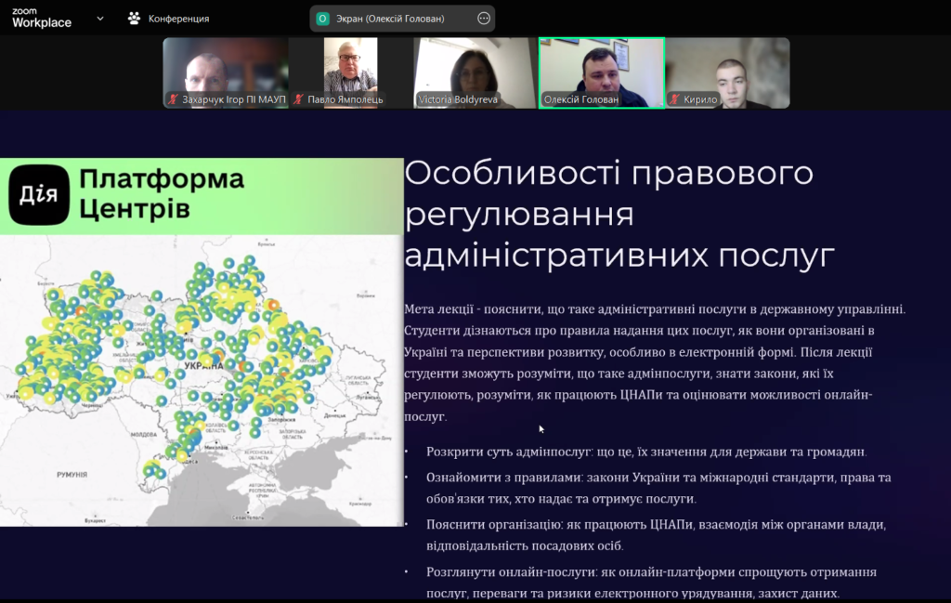Click the Олексій Голован name label
This screenshot has width=951, height=603.
tap(580, 99)
